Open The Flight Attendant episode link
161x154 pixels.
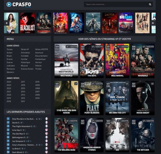[24, 126]
